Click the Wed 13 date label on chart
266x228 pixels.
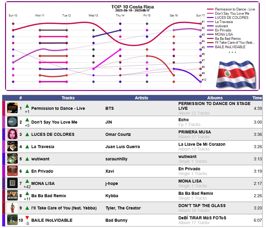93,16
